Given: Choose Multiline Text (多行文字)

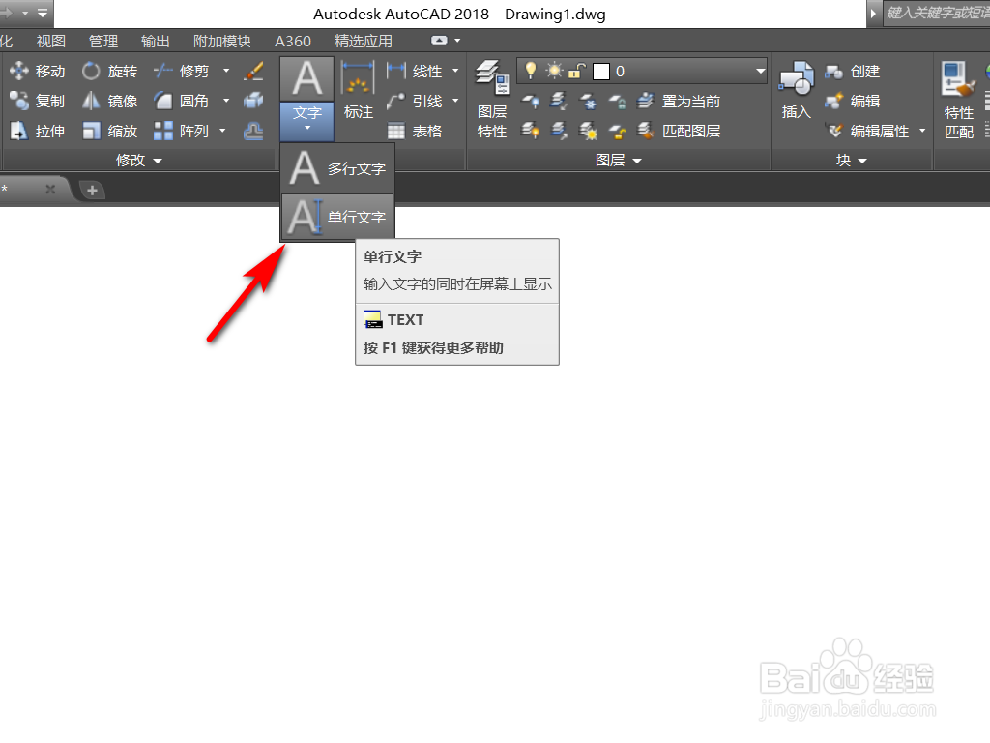Looking at the screenshot, I should [337, 168].
